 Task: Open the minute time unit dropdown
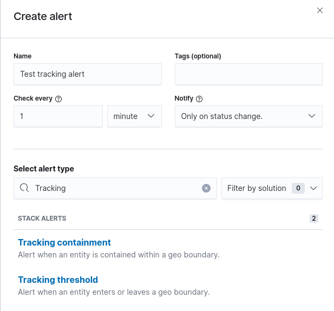click(x=134, y=116)
